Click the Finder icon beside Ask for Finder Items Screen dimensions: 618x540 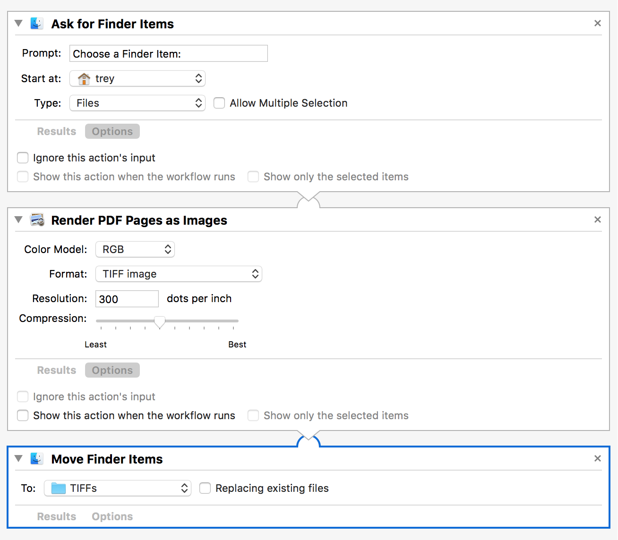(37, 24)
